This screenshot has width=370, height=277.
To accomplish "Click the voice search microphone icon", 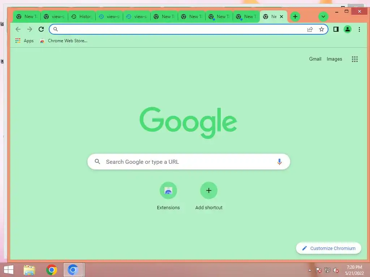I will coord(279,162).
